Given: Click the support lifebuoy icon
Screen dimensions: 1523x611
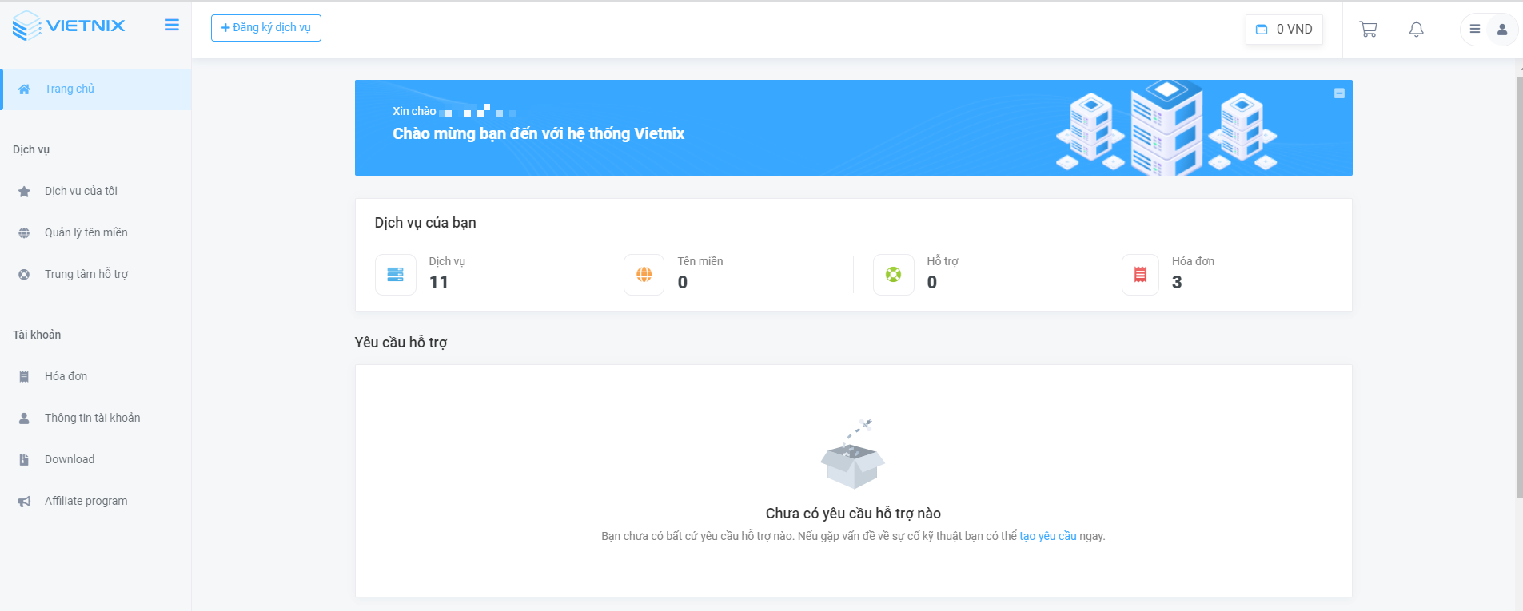Looking at the screenshot, I should click(893, 275).
